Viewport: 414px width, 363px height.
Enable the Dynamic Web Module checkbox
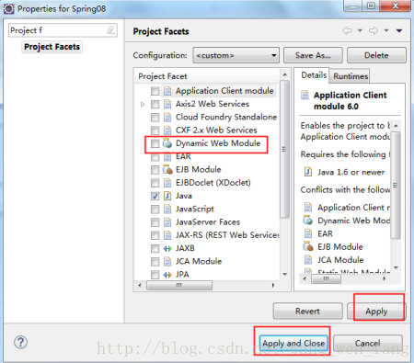pos(155,143)
